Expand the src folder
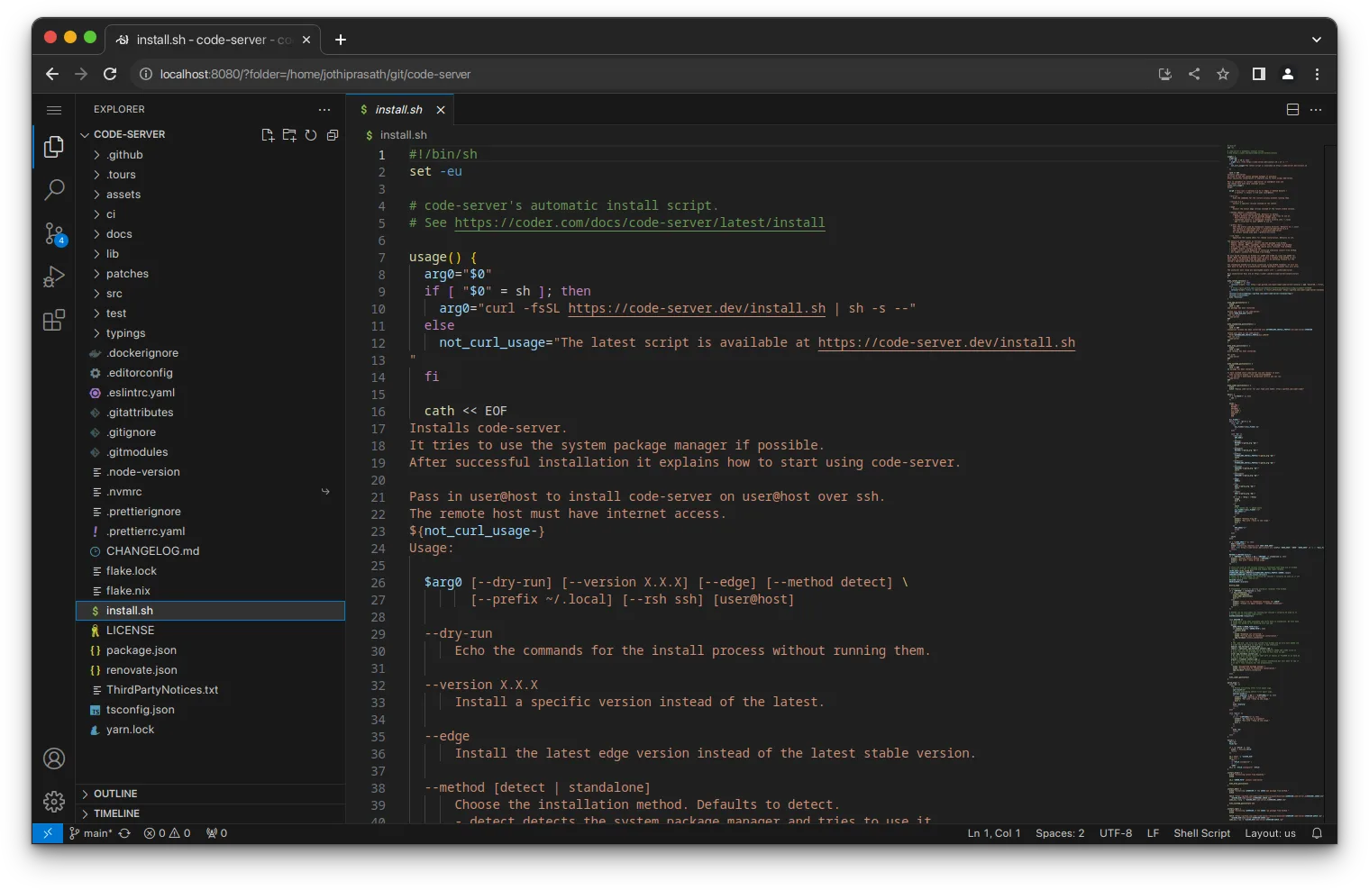This screenshot has height=890, width=1369. 114,293
